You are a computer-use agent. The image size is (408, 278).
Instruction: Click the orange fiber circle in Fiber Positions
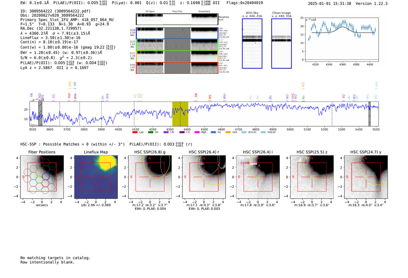(40, 172)
